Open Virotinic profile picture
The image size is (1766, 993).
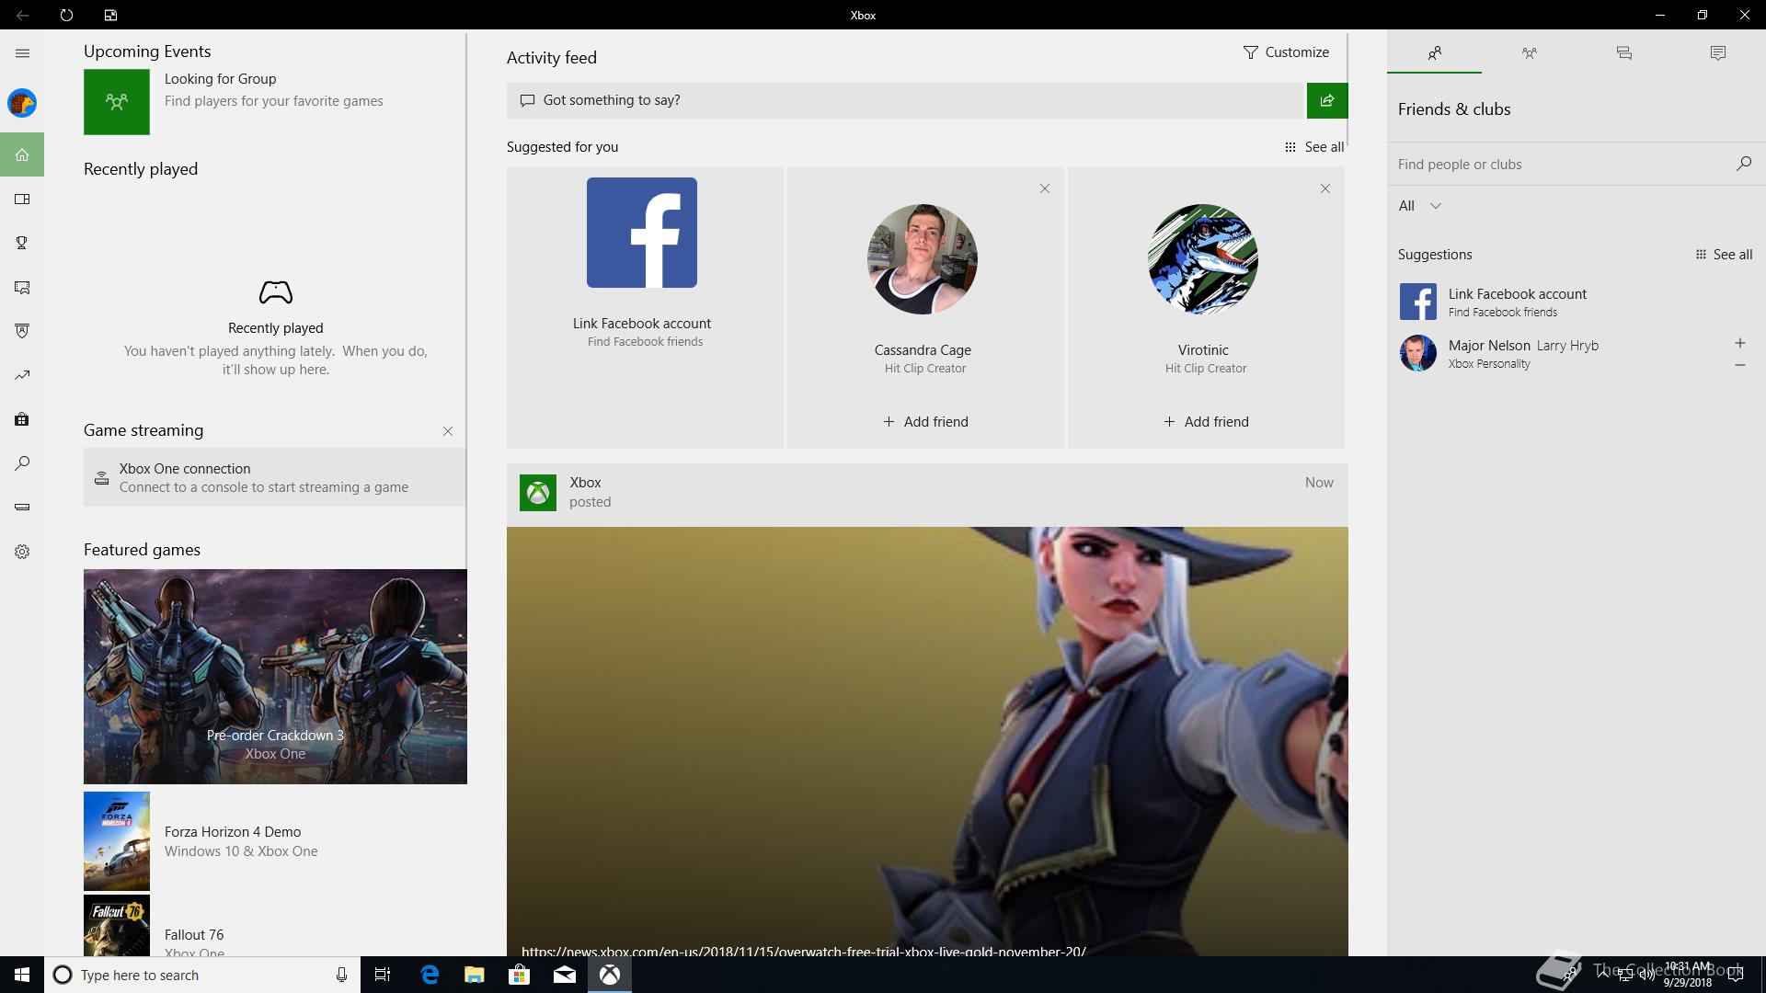(1203, 259)
